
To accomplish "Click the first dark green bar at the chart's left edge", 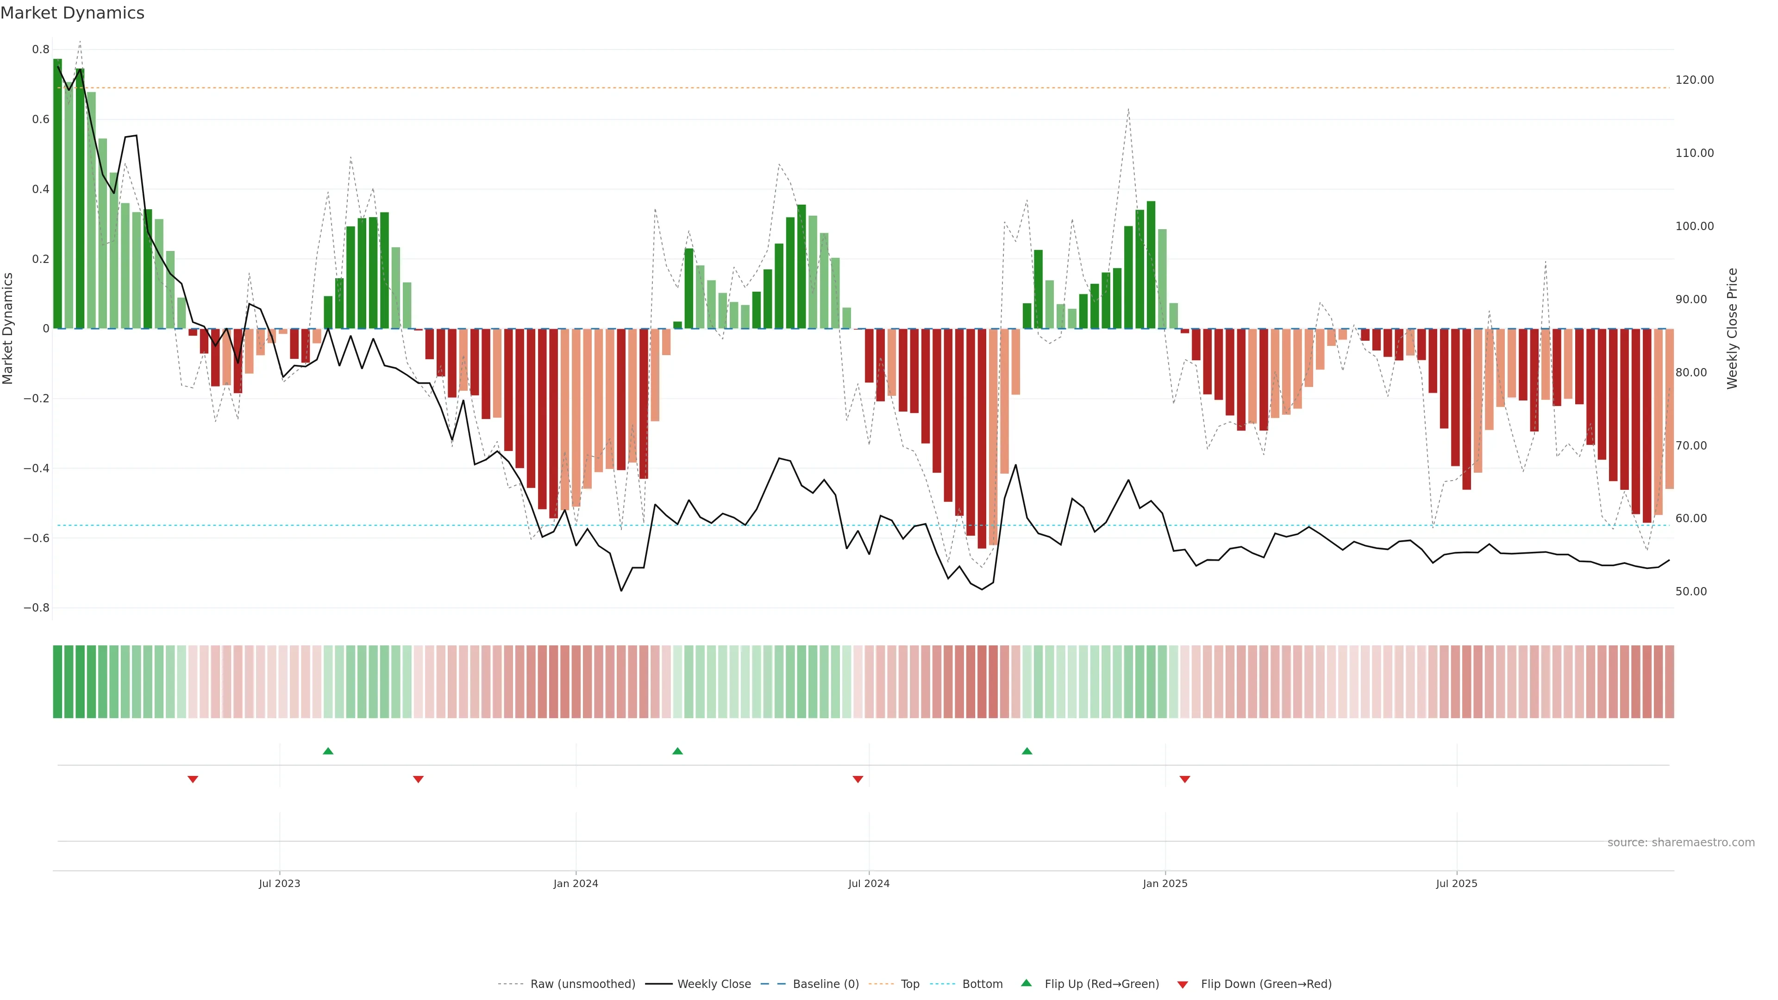I will point(57,193).
